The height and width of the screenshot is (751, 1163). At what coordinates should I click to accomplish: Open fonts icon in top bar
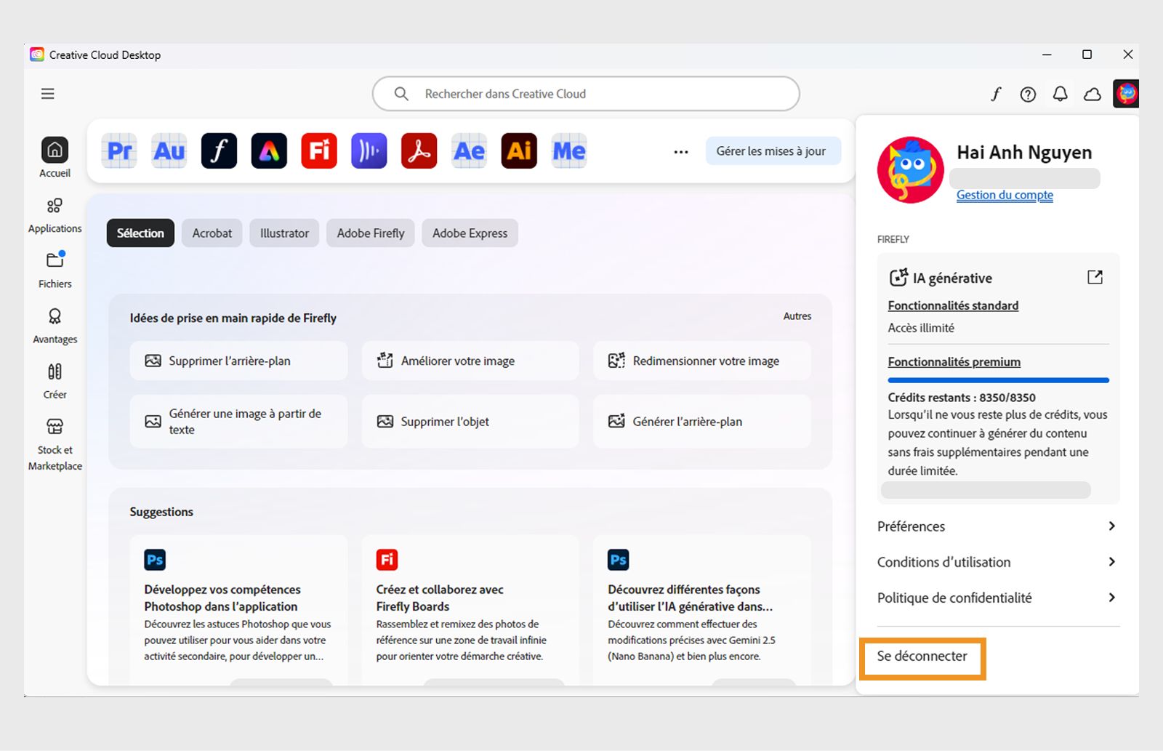click(x=996, y=94)
